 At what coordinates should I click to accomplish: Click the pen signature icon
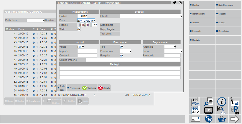coord(235,102)
